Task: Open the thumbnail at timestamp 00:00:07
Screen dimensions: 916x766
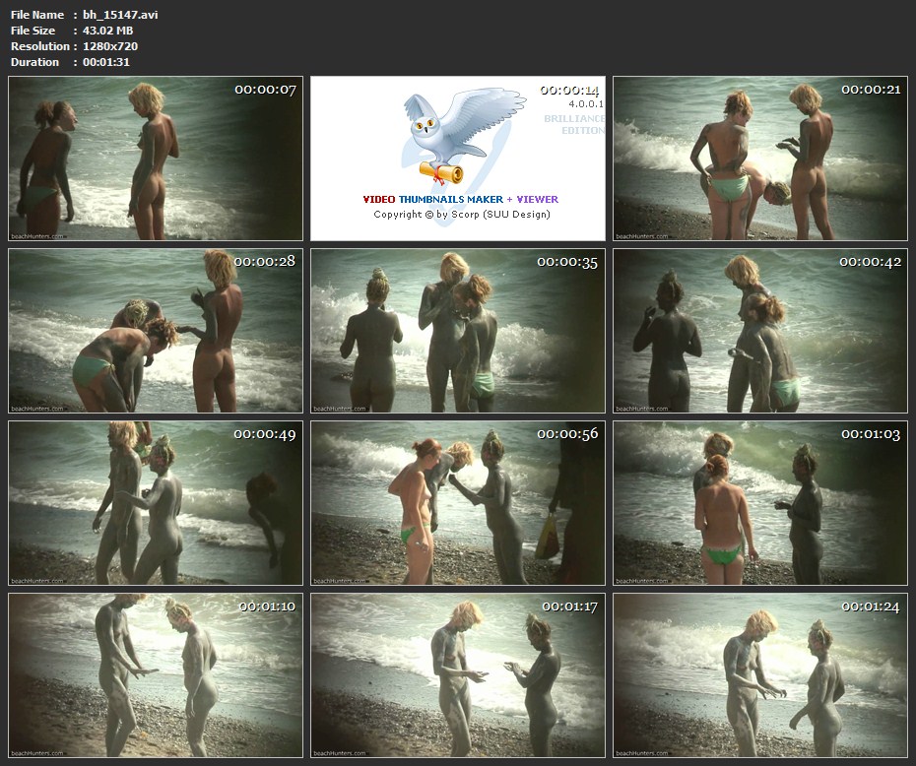Action: (x=156, y=159)
